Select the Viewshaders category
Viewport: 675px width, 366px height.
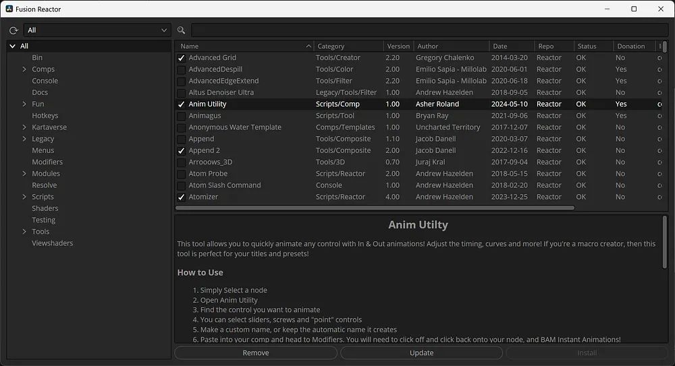pyautogui.click(x=52, y=243)
